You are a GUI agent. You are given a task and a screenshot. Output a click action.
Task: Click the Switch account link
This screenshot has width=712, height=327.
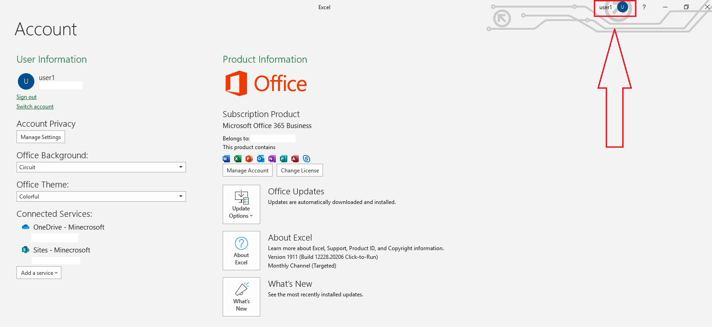35,107
